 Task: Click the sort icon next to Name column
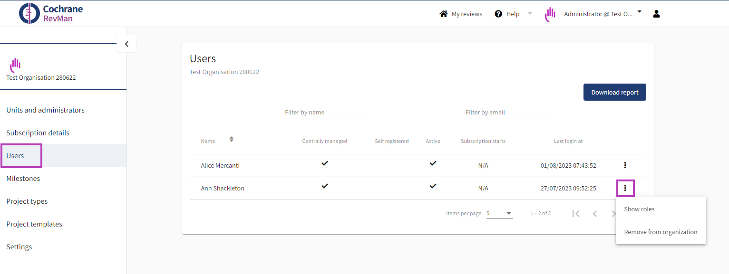231,139
